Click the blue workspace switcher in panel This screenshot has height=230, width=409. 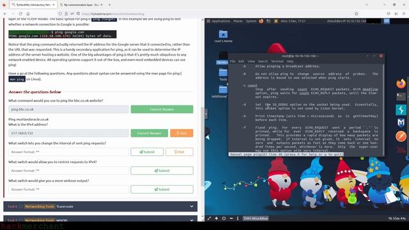(x=386, y=21)
